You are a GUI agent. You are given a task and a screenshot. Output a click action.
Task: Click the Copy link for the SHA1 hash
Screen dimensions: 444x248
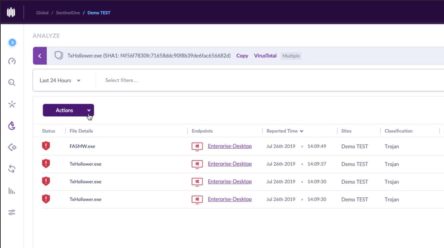[242, 56]
